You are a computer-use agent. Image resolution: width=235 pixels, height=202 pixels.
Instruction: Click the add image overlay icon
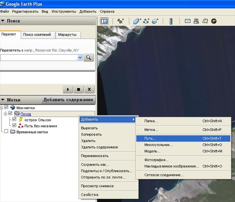[x=155, y=21]
